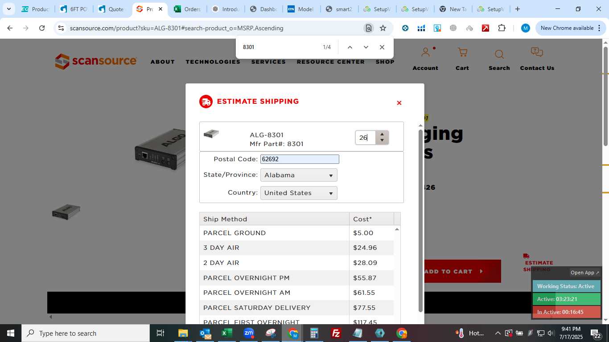Screen dimensions: 609x342
Task: Open a new browser tab
Action: (518, 9)
